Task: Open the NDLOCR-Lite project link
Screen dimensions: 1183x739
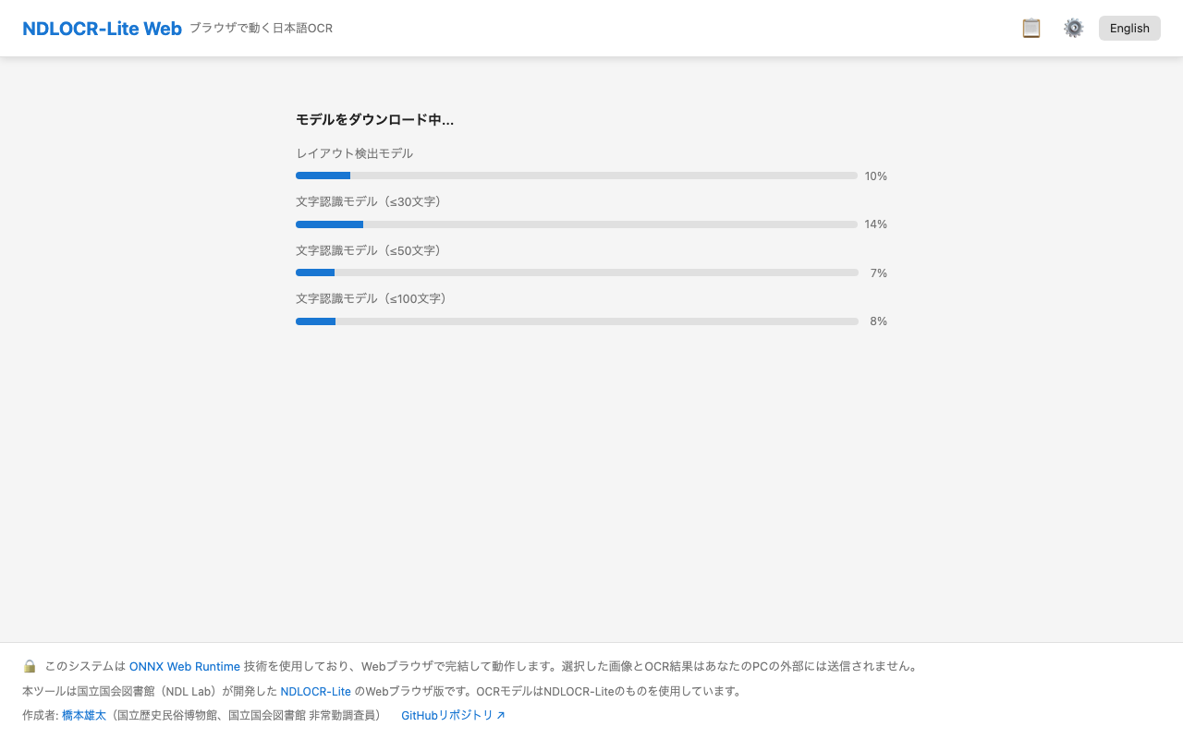Action: pos(315,691)
